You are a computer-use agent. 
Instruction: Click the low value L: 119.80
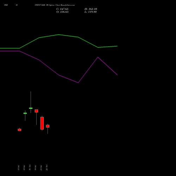click(x=90, y=12)
